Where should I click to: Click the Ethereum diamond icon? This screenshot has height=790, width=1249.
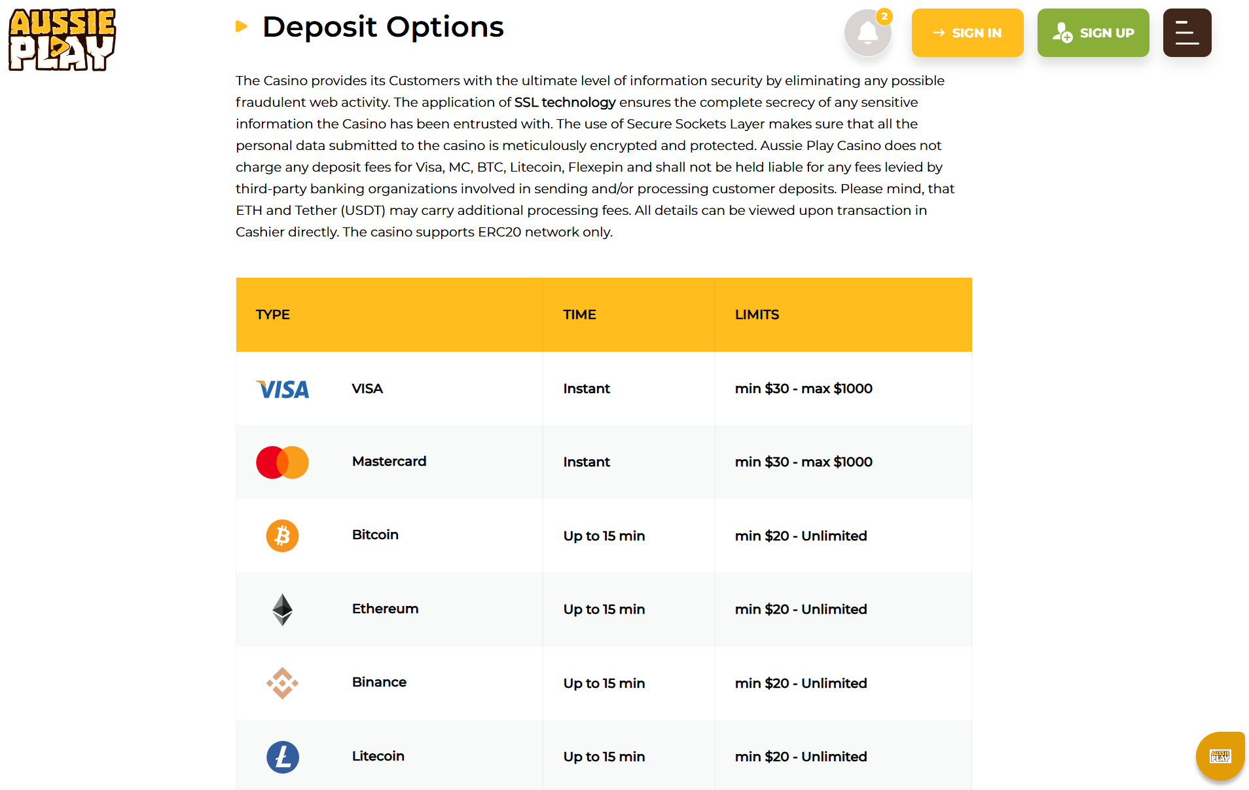pyautogui.click(x=282, y=609)
